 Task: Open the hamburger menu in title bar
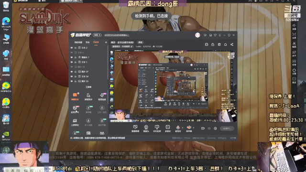point(220,35)
